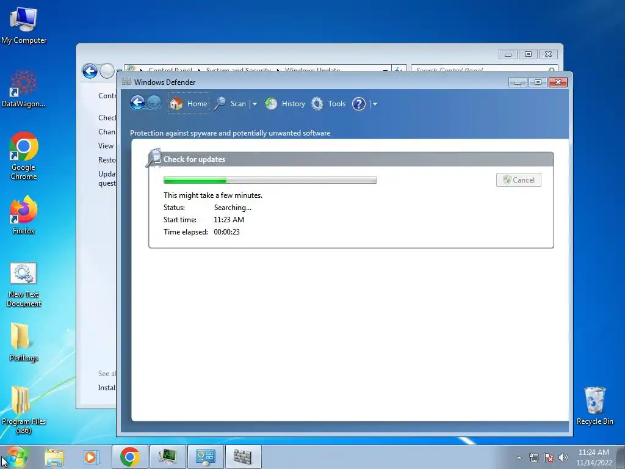The height and width of the screenshot is (469, 625).
Task: Click Show desktop button at taskbar end
Action: [x=621, y=457]
